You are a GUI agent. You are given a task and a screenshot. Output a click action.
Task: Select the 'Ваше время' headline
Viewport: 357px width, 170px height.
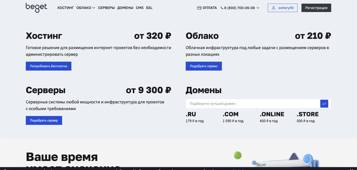click(x=62, y=157)
